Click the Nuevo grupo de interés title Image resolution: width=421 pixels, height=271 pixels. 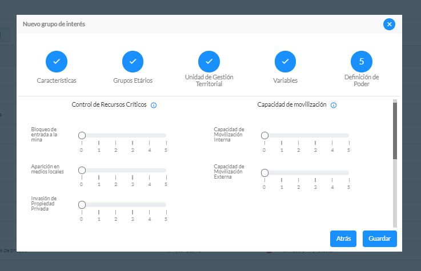(54, 24)
